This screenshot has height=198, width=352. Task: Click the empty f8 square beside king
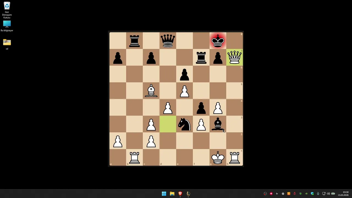(x=201, y=41)
